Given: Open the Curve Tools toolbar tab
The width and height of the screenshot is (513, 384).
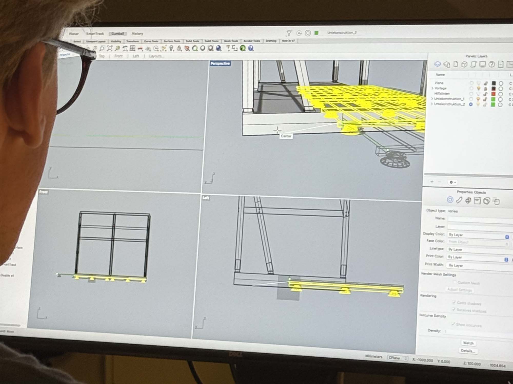Looking at the screenshot, I should click(151, 41).
